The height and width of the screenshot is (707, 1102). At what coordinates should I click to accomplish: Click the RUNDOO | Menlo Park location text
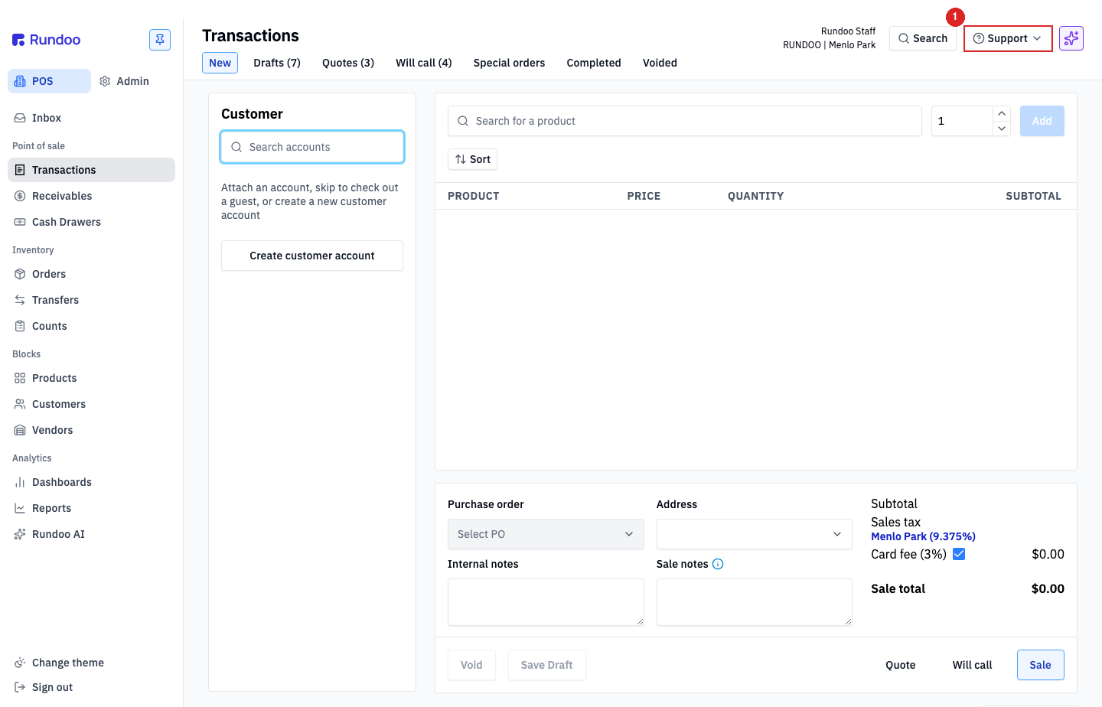(829, 45)
